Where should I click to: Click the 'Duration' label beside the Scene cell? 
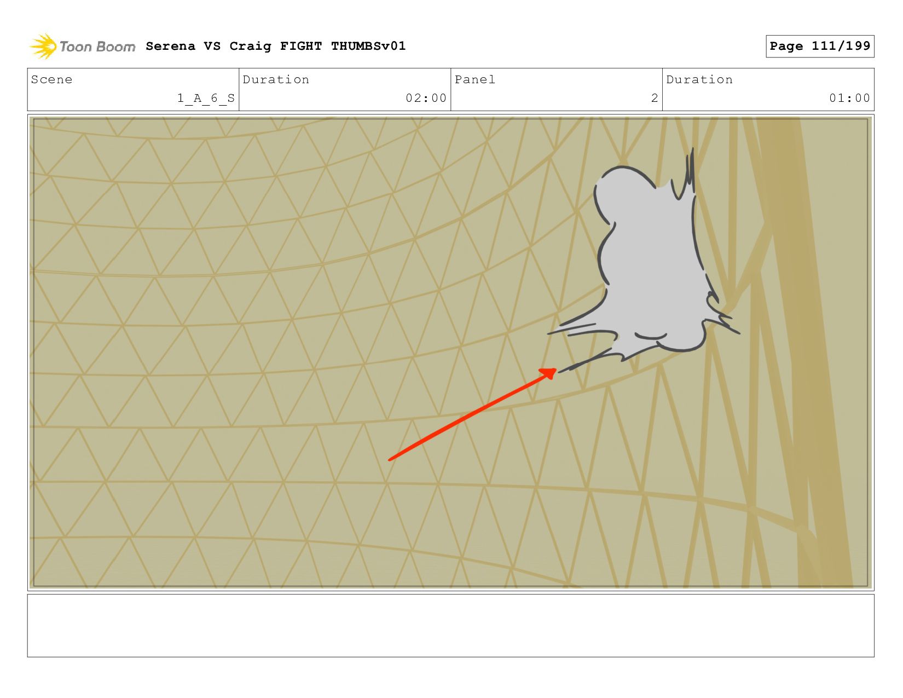point(276,79)
